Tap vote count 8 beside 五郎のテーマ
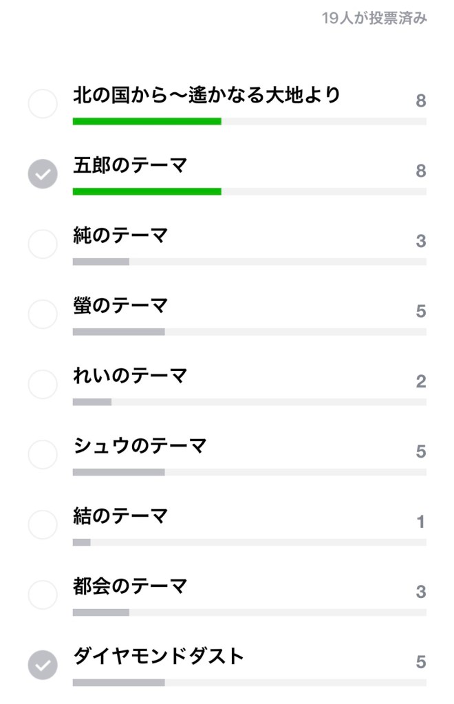The image size is (454, 704). (x=420, y=171)
